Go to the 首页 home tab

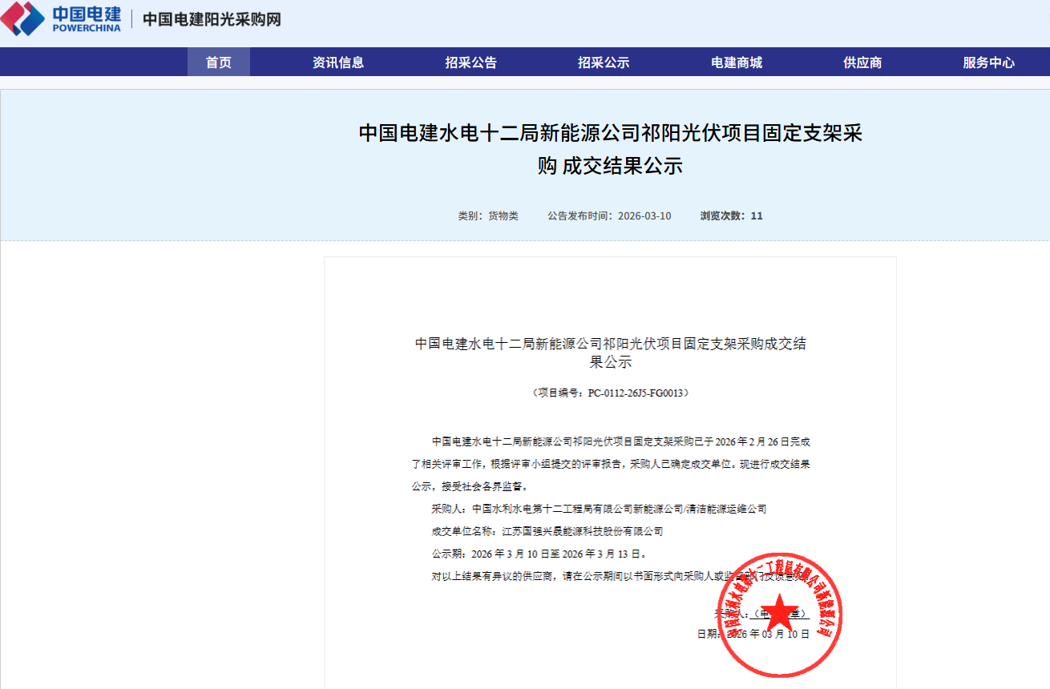(x=219, y=62)
